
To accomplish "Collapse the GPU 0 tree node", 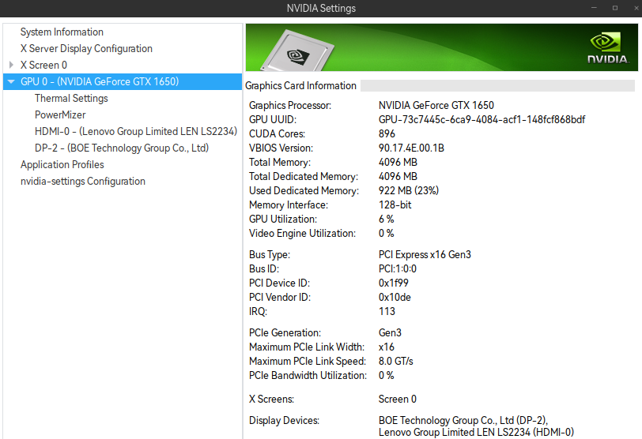I will (x=10, y=81).
